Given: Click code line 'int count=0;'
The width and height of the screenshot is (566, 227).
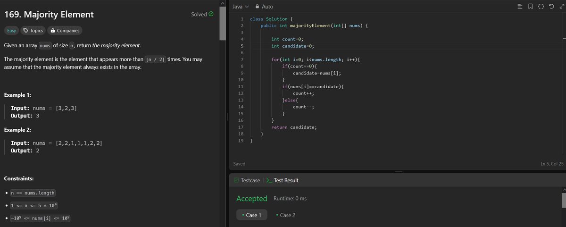Looking at the screenshot, I should coord(287,39).
